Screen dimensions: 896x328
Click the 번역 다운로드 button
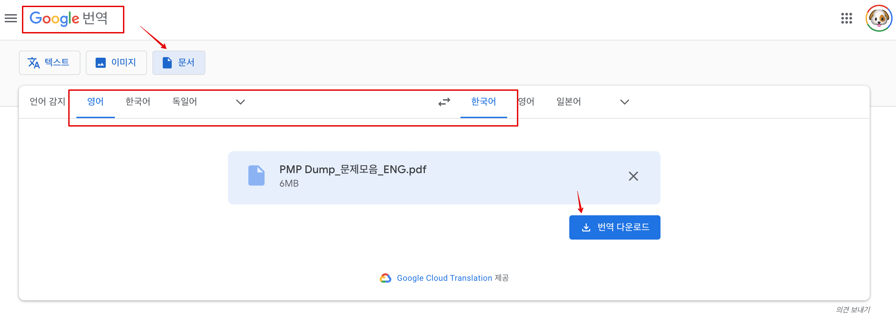tap(615, 227)
